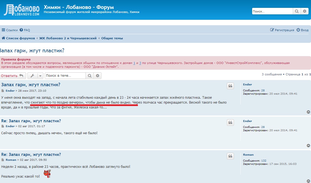Open Roman's user profile in sidebar

[x=248, y=155]
